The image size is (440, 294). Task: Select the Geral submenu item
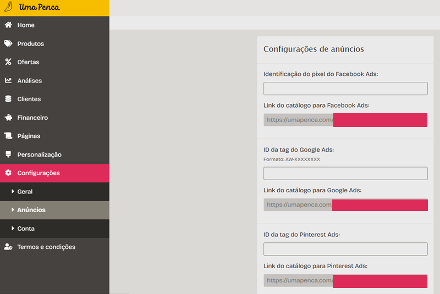[54, 192]
